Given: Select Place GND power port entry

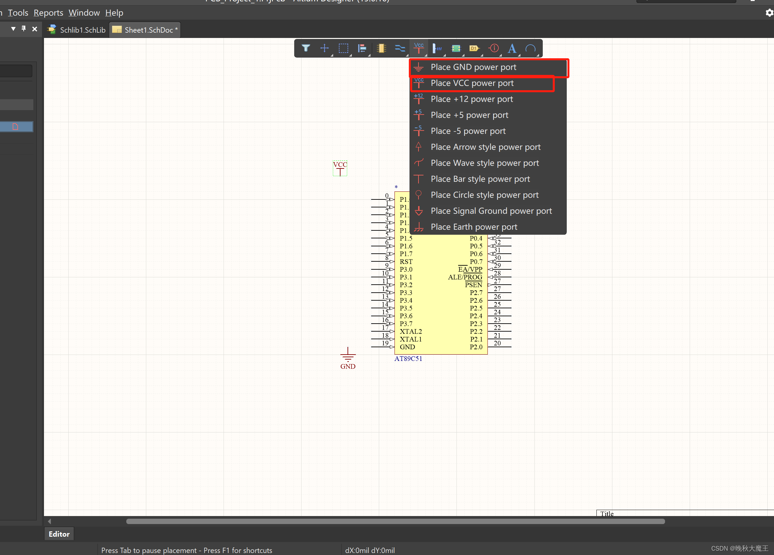Looking at the screenshot, I should (473, 67).
